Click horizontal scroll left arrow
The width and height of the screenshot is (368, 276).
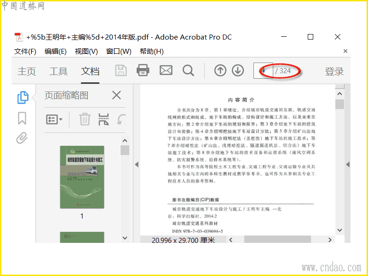click(231, 240)
